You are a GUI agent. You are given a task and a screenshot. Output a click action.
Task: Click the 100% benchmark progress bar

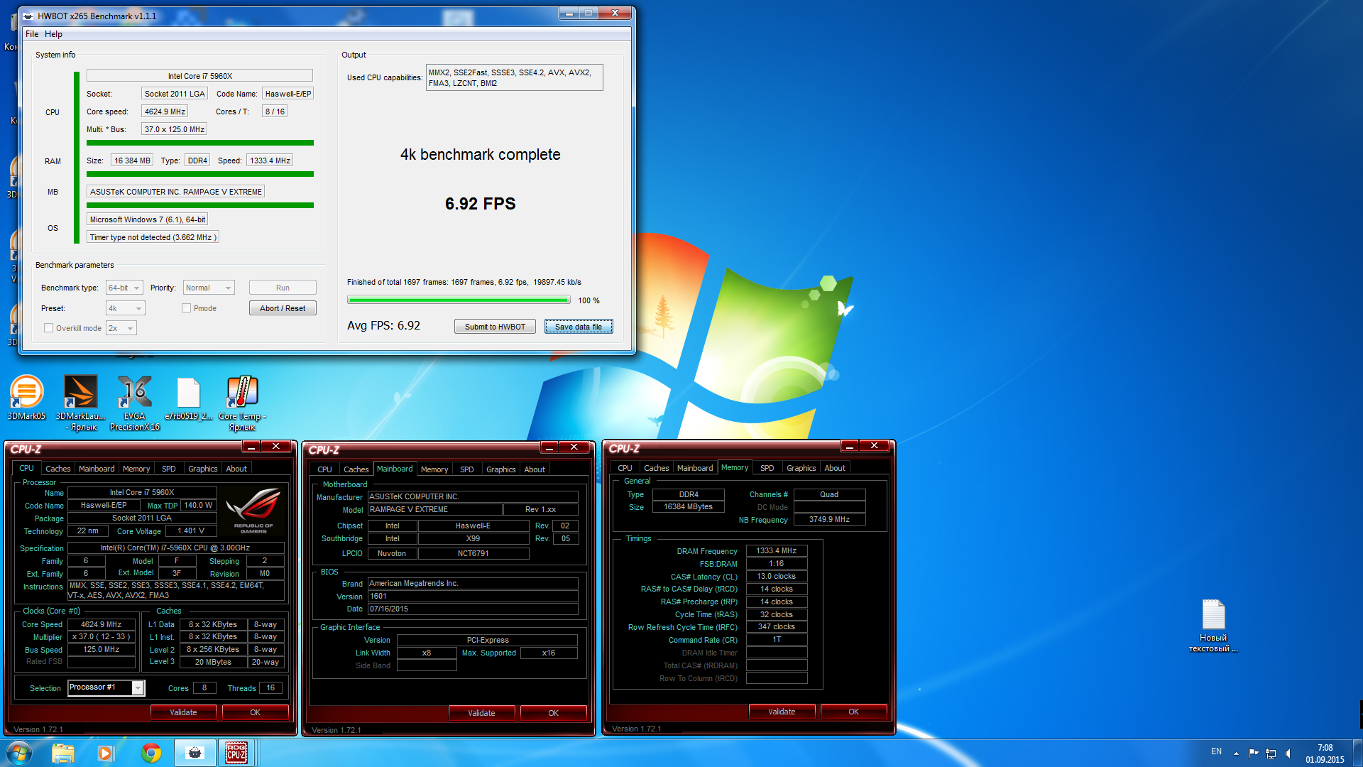pyautogui.click(x=459, y=300)
